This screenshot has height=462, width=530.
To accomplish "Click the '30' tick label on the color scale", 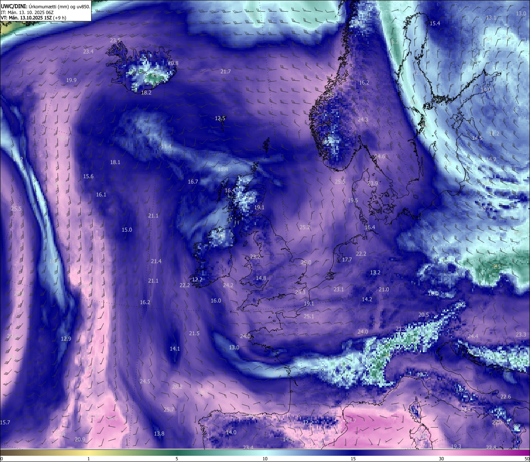I will pyautogui.click(x=441, y=459).
